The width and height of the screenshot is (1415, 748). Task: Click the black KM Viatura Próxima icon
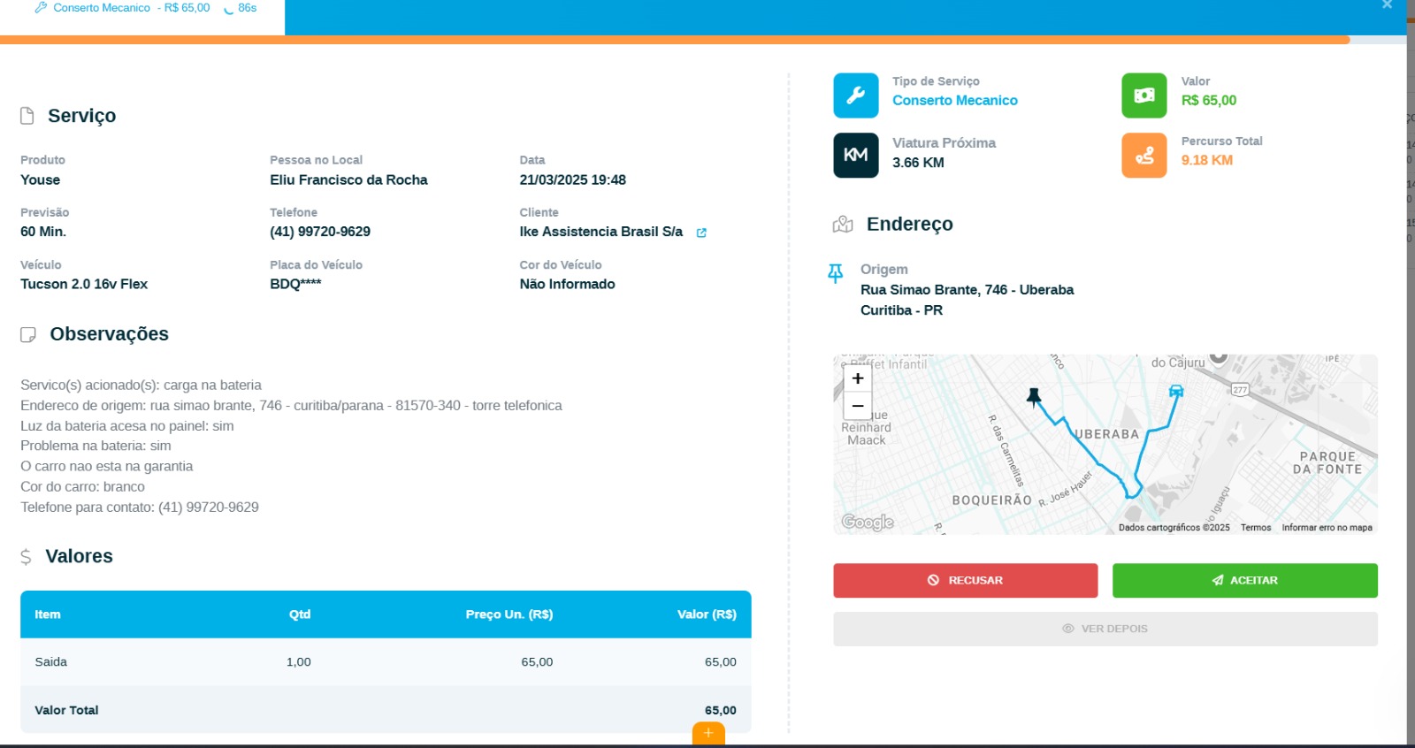pyautogui.click(x=855, y=156)
